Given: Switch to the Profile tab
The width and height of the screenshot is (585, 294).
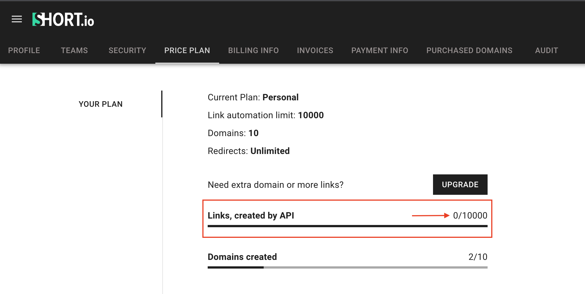Looking at the screenshot, I should [x=24, y=50].
